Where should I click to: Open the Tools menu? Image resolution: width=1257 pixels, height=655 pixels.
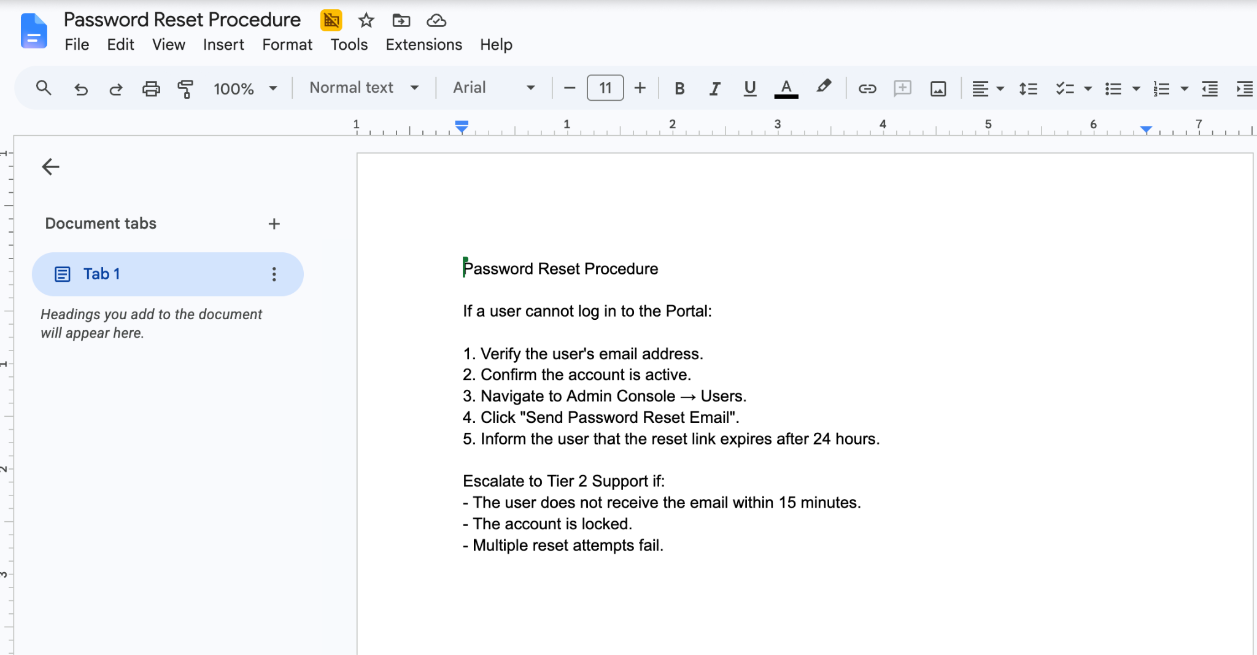pos(349,45)
